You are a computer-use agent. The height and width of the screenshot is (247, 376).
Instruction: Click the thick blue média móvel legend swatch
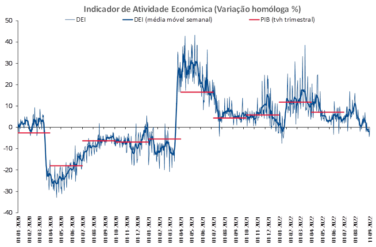pyautogui.click(x=127, y=19)
